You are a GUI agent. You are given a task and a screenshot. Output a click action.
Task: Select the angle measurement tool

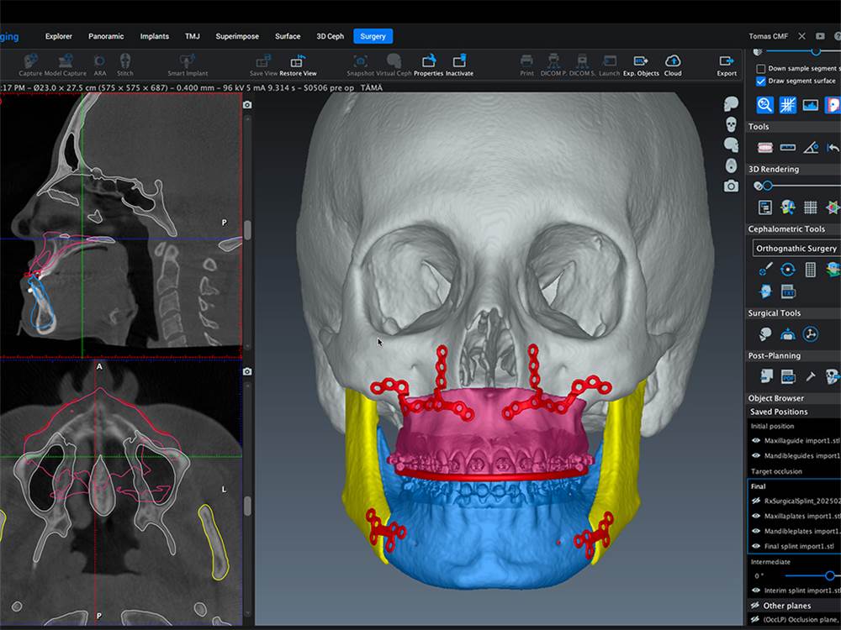811,147
